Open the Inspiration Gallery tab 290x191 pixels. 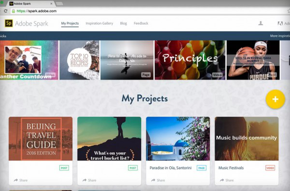[x=99, y=23]
